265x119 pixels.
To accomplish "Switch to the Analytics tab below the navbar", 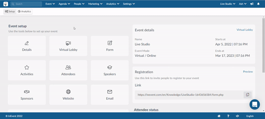I will (24, 12).
